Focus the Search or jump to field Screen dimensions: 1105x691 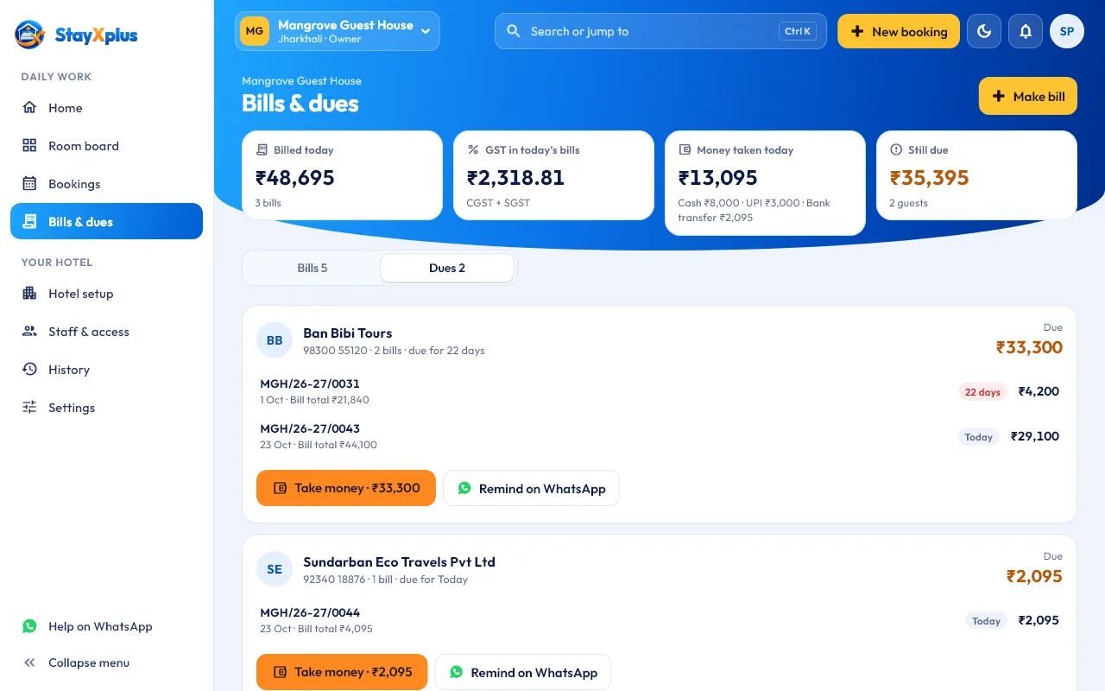(x=660, y=31)
